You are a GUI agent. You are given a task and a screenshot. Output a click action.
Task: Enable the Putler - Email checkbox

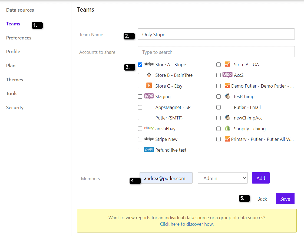(219, 107)
